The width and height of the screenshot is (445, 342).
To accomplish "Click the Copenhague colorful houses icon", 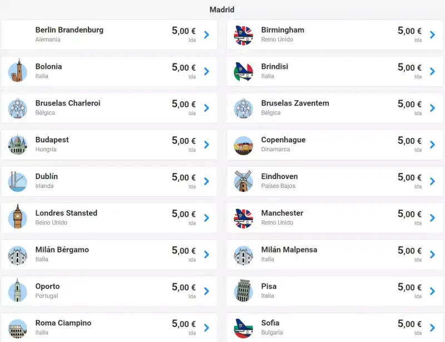I will (243, 145).
